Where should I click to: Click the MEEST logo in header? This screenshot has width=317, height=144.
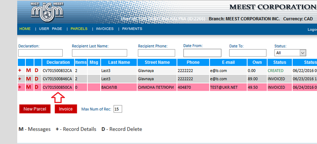pos(47,11)
